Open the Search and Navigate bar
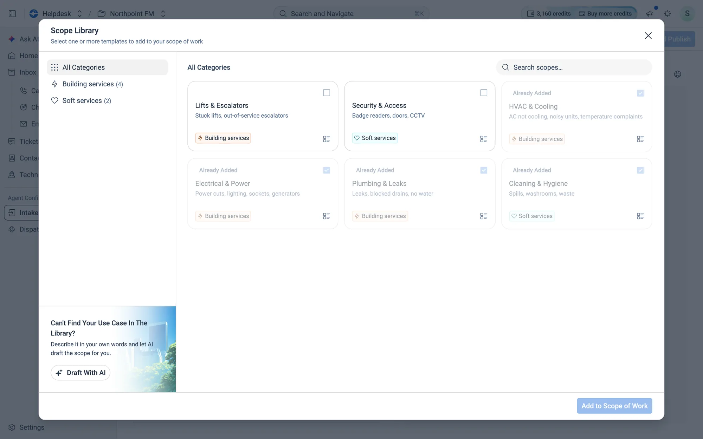The image size is (703, 439). 351,13
